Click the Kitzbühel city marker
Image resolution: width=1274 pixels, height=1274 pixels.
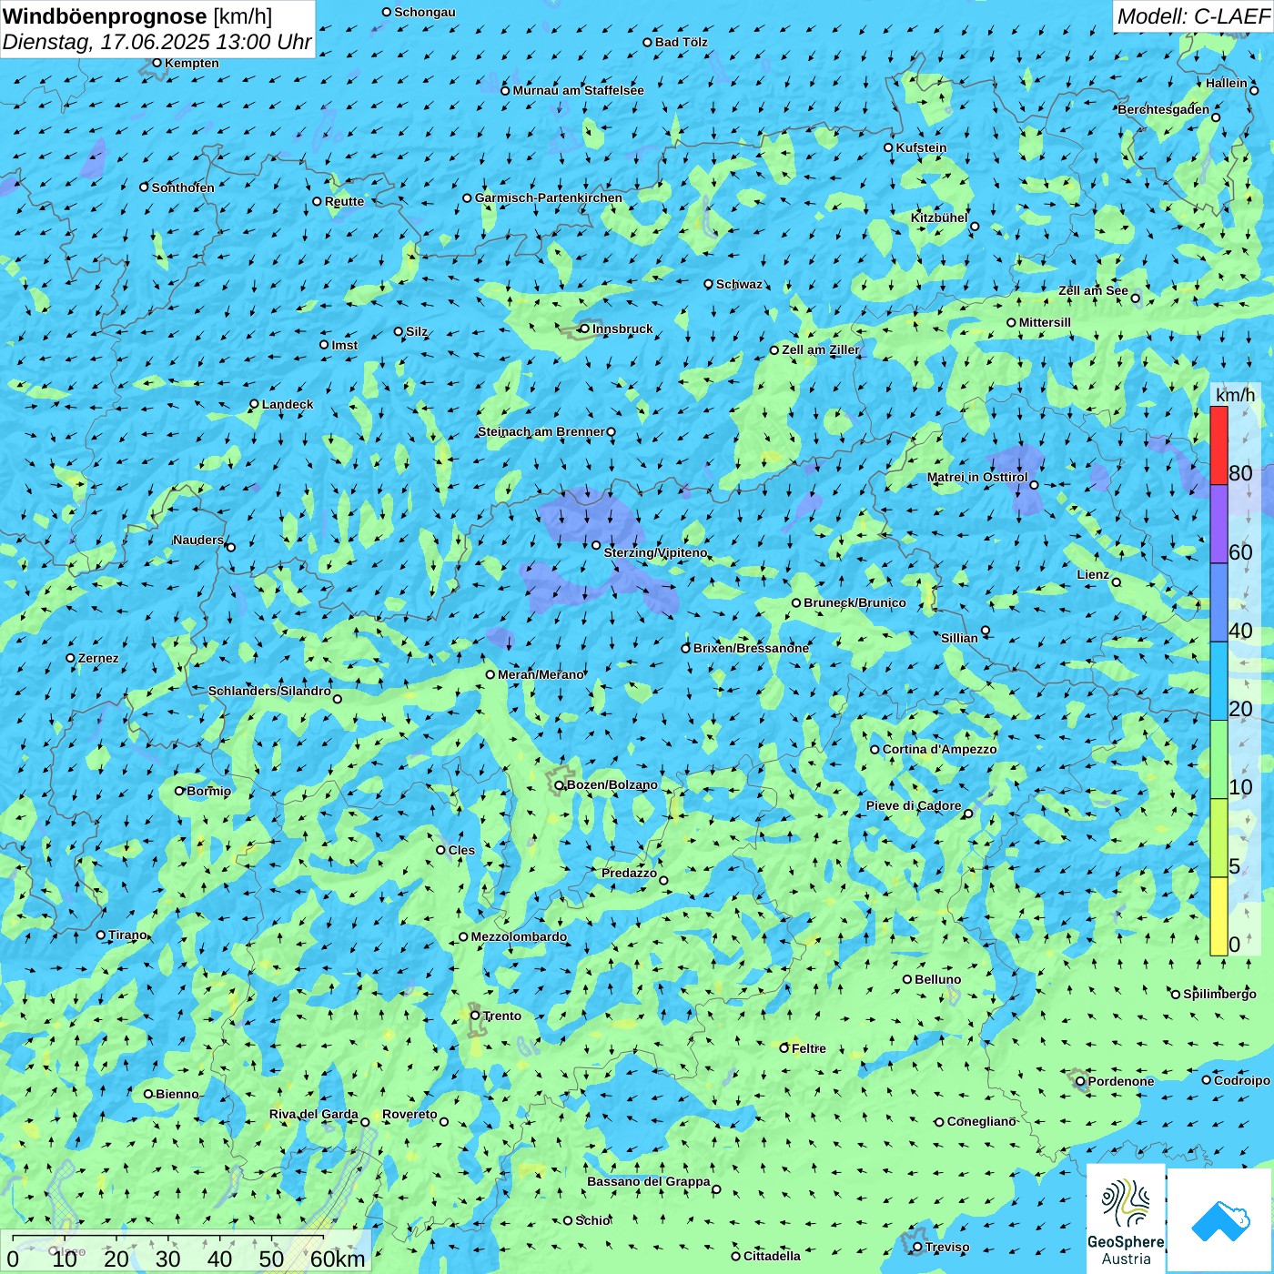975,227
